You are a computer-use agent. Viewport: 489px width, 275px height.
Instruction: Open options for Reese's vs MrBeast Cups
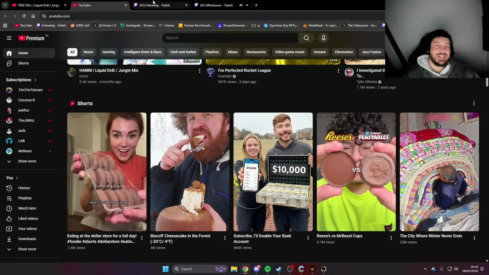[x=391, y=238]
